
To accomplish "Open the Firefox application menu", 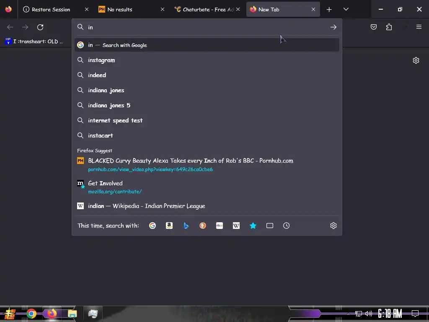I will click(x=419, y=27).
